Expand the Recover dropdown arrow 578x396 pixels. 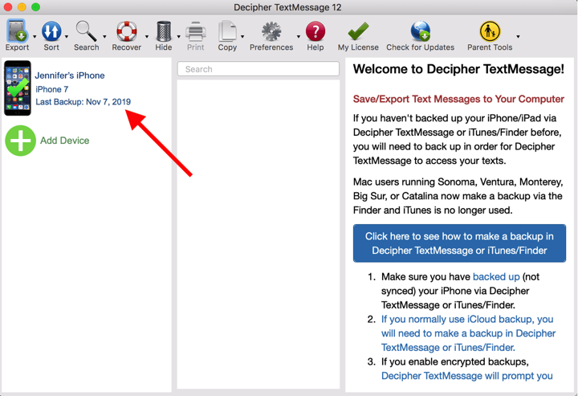(147, 37)
